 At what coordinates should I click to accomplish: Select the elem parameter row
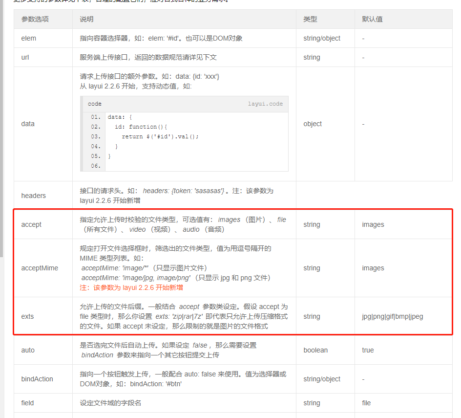tap(28, 38)
